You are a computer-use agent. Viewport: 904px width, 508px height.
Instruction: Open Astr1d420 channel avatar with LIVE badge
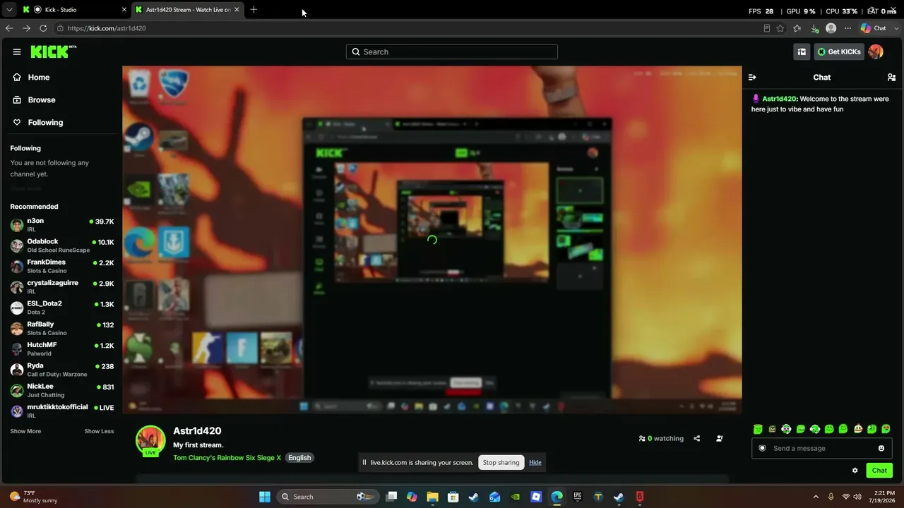coord(150,441)
